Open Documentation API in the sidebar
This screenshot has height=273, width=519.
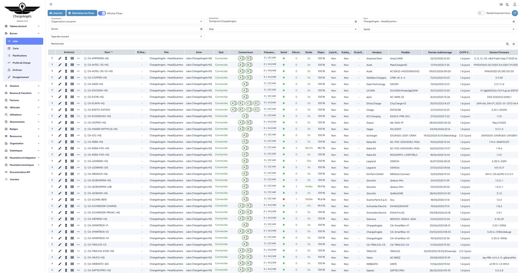coord(22,172)
